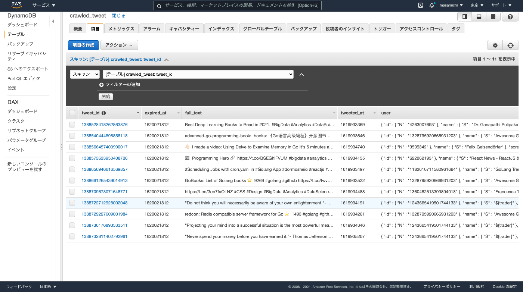Collapse the DynamoDB side navigation
This screenshot has width=523, height=292.
[x=53, y=21]
